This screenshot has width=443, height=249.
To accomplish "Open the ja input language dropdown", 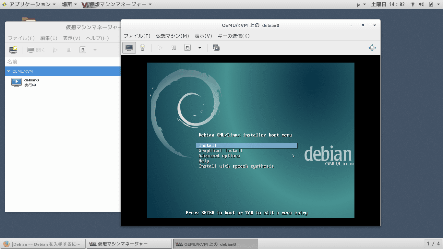I will pos(361,4).
